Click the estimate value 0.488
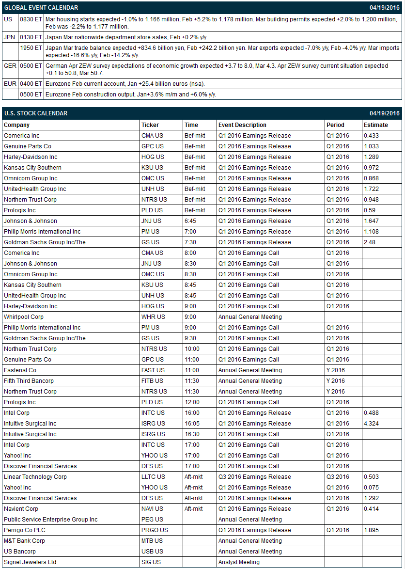The width and height of the screenshot is (405, 569). [x=371, y=412]
